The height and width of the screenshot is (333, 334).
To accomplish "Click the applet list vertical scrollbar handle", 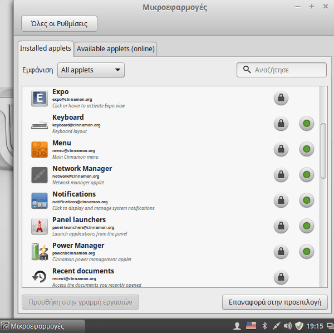I will [x=323, y=151].
